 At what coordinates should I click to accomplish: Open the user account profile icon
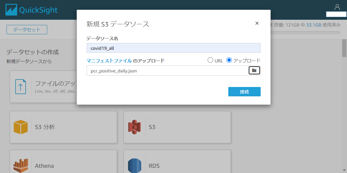pos(337,7)
